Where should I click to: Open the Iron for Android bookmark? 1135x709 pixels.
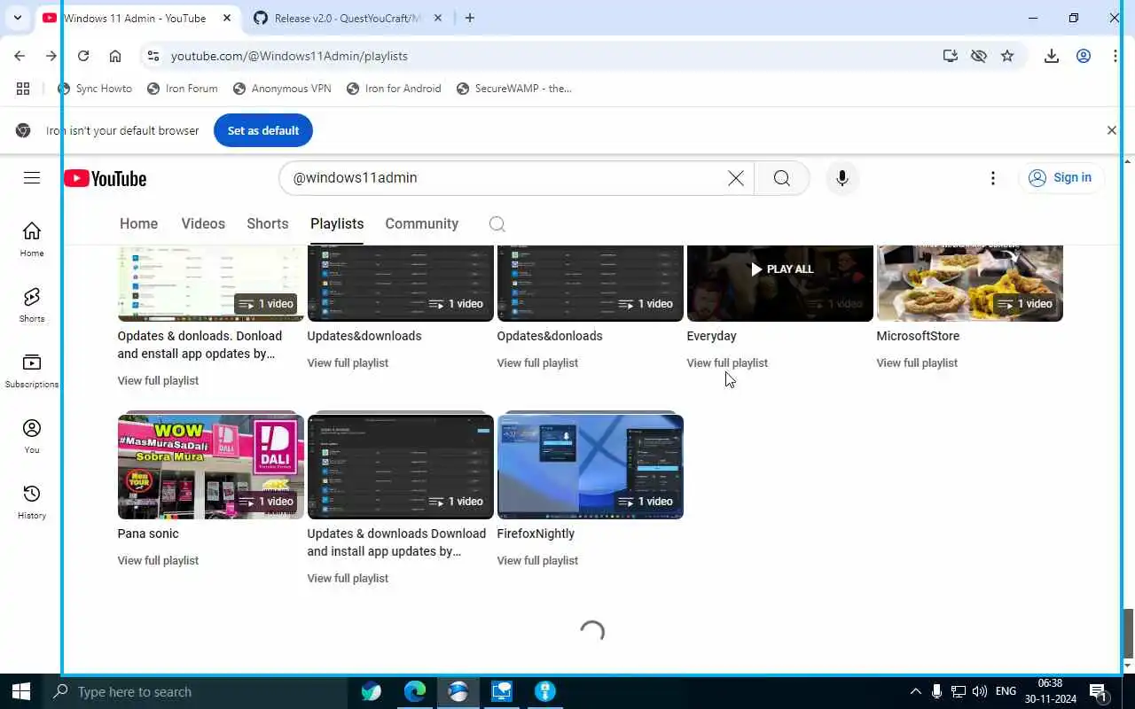pos(394,89)
